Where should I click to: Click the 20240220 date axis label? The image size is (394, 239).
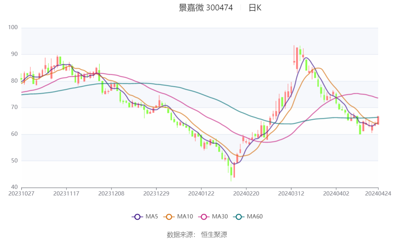pos(246,194)
